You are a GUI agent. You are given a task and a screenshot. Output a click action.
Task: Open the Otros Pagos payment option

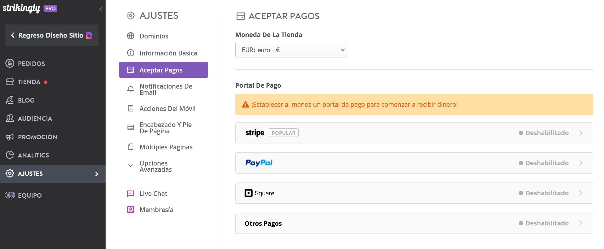[x=414, y=223]
